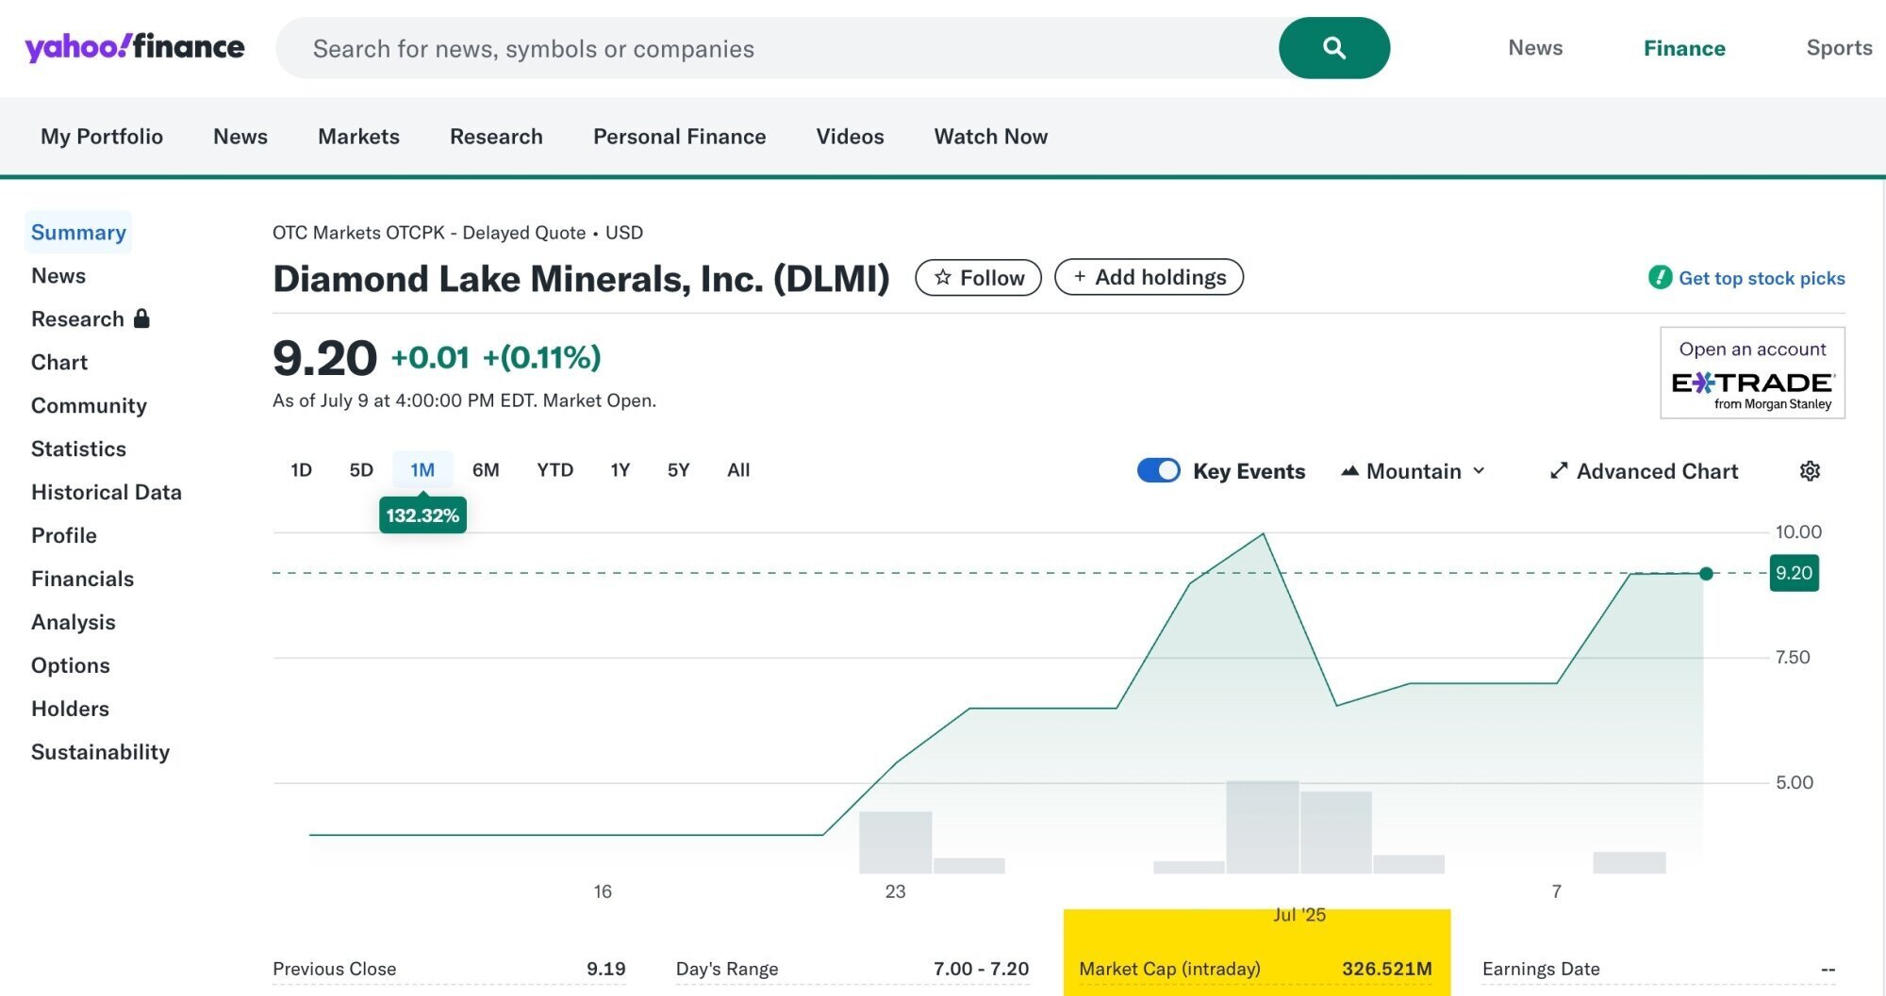1886x996 pixels.
Task: Open Chart in the sidebar
Action: (x=59, y=362)
